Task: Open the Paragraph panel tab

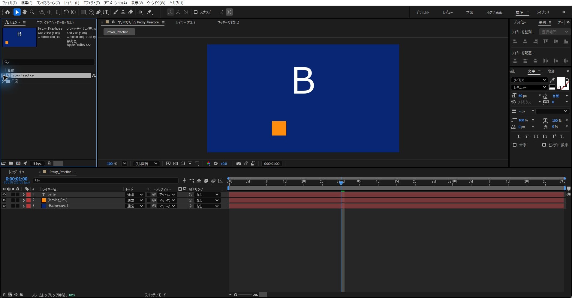Action: [551, 71]
